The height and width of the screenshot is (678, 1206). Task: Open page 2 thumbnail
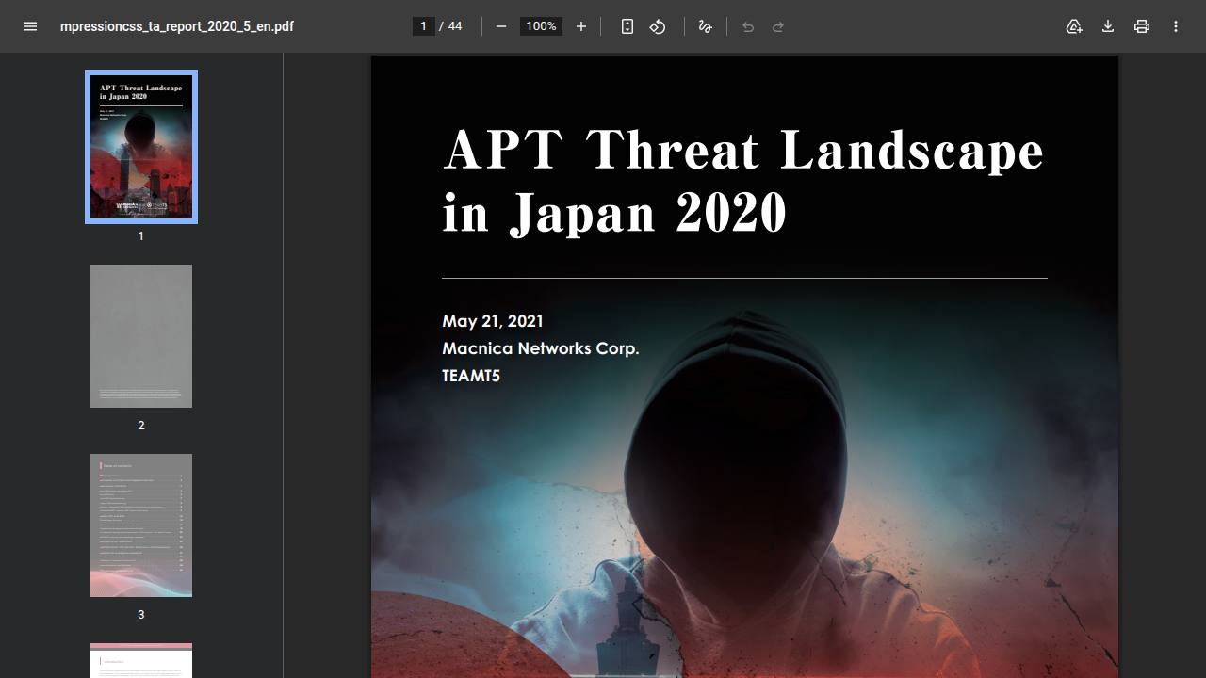(x=141, y=336)
